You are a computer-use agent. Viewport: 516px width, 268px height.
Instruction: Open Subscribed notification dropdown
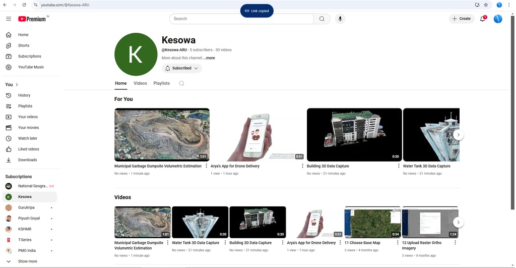coord(181,68)
